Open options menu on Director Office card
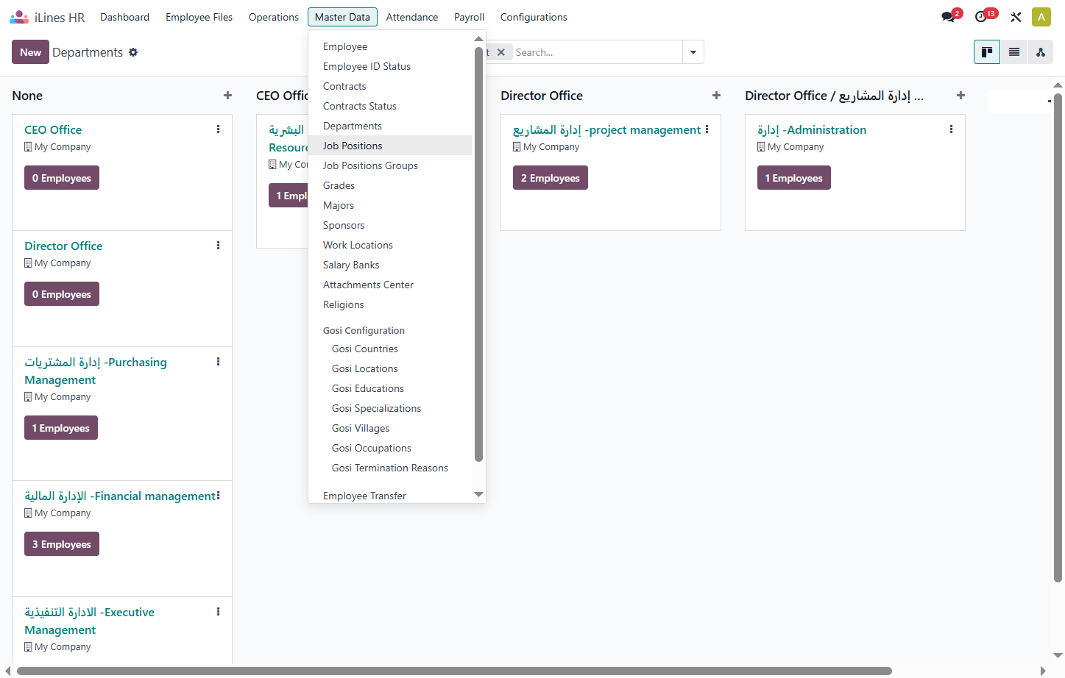This screenshot has height=678, width=1065. click(x=218, y=246)
